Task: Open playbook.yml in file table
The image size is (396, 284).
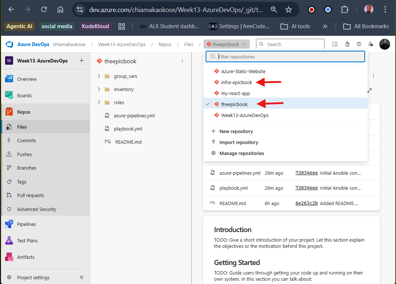Action: click(x=233, y=188)
